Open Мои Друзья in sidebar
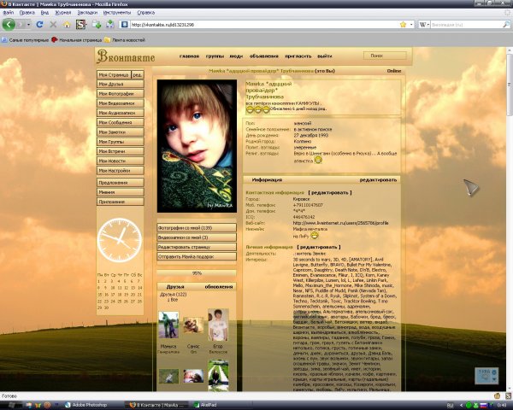This screenshot has width=513, height=410. click(x=120, y=84)
